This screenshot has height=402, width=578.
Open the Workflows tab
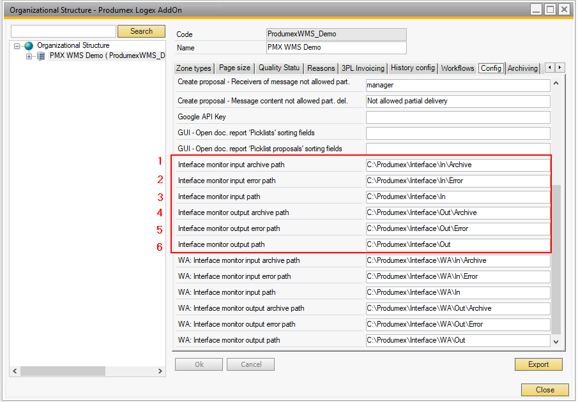tap(457, 68)
